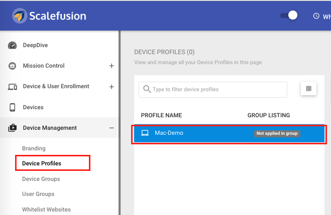Expand Device & User Enrollment via plus sign

tap(112, 87)
